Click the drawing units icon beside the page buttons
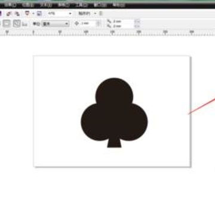215x215 pixels. click(x=24, y=24)
